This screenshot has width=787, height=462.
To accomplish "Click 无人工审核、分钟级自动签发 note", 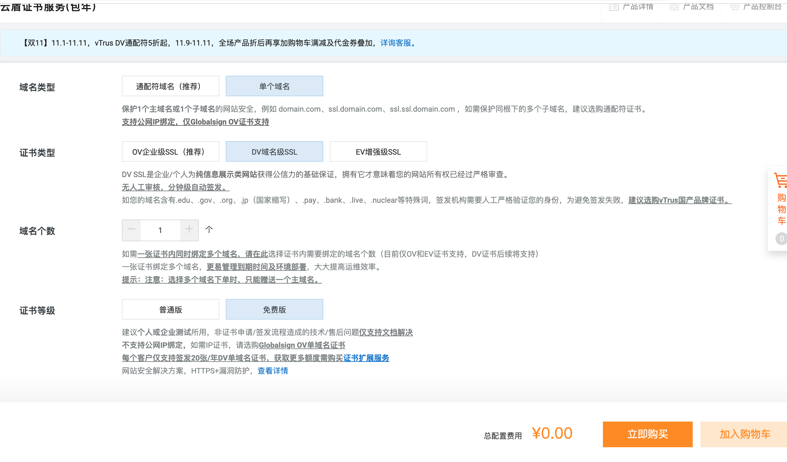I will 176,187.
